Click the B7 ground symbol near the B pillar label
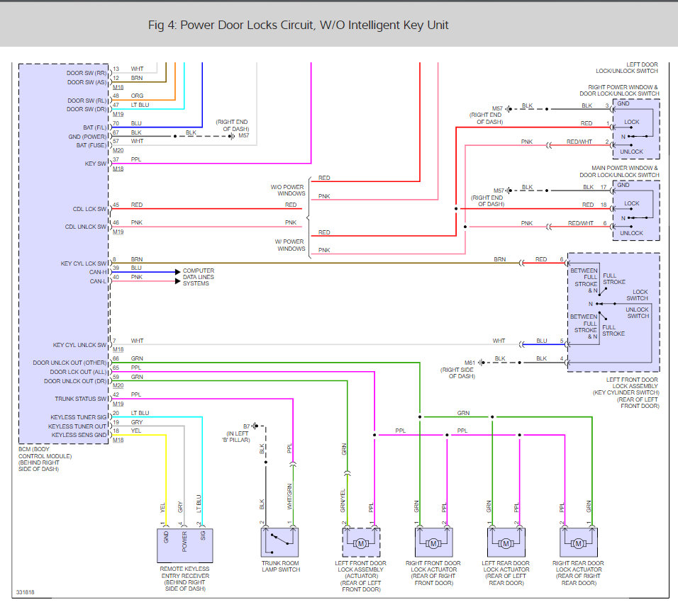 coord(255,426)
